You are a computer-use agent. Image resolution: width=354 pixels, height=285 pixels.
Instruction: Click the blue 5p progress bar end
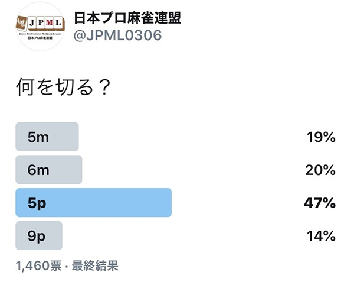tap(168, 202)
